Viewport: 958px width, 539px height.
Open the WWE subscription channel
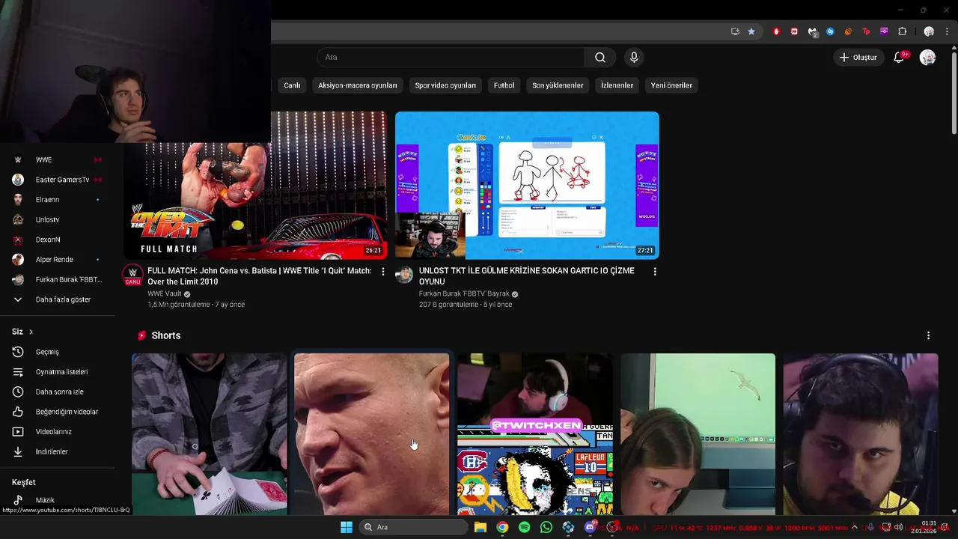(58, 159)
